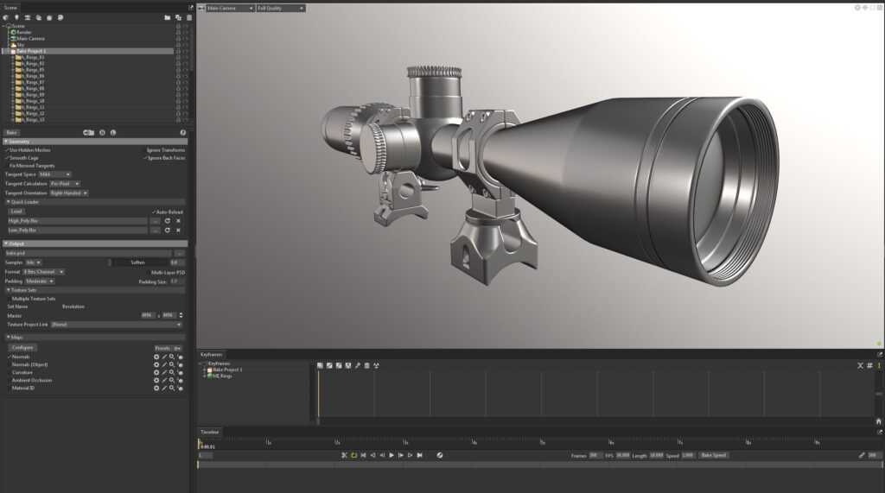Click the add light bulb icon
The height and width of the screenshot is (493, 885).
(x=16, y=17)
